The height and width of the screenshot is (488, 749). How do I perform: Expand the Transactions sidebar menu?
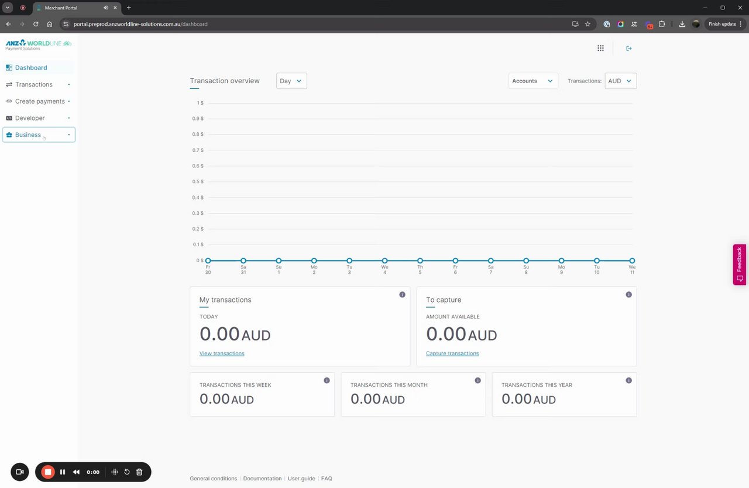click(39, 84)
